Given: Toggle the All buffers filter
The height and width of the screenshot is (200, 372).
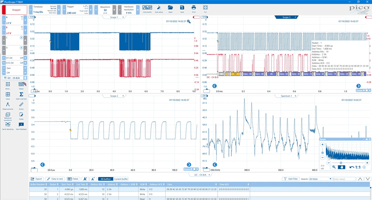Looking at the screenshot, I should 105,179.
